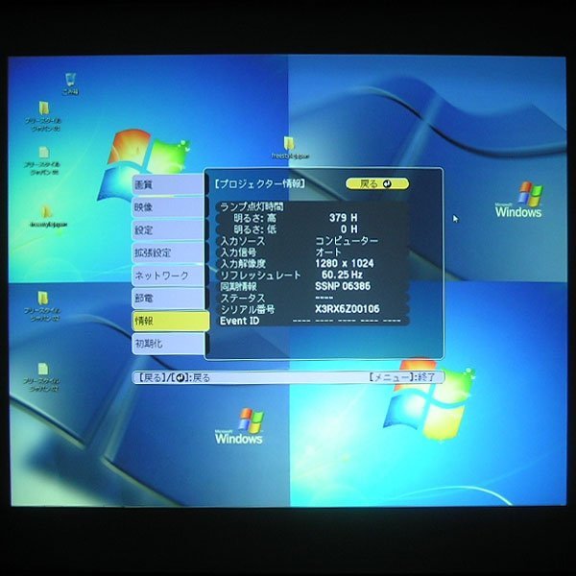This screenshot has width=576, height=576.
Task: Click the yellow 戻る return button
Action: coord(377,183)
